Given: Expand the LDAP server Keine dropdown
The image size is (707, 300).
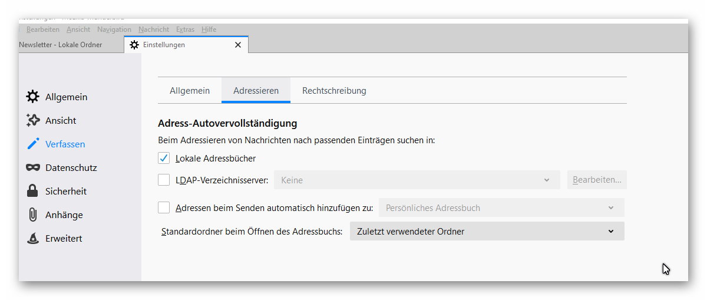Looking at the screenshot, I should click(x=417, y=180).
